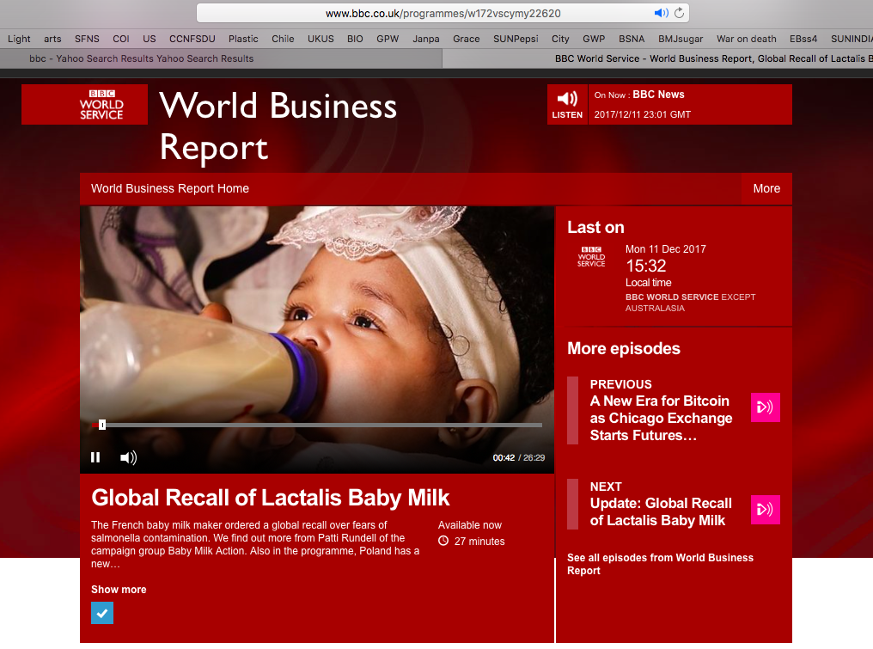Play the next Update episode via its pink icon

pos(765,510)
